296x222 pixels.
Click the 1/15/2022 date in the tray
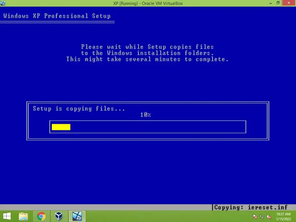(284, 219)
